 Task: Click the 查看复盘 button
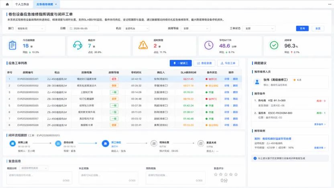tap(204, 63)
